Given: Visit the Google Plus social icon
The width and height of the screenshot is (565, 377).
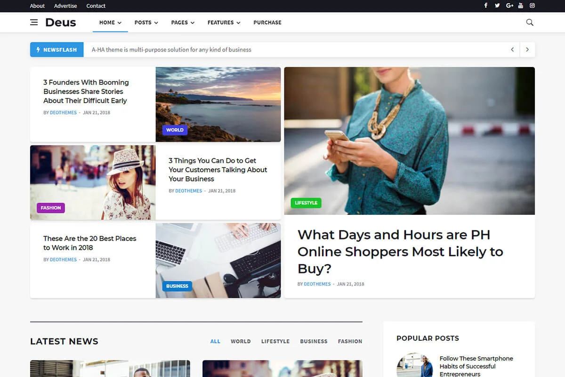Looking at the screenshot, I should pos(509,6).
